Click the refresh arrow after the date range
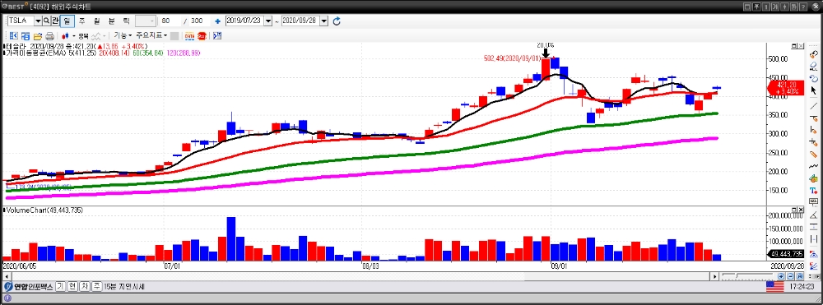The width and height of the screenshot is (823, 305). 337,21
